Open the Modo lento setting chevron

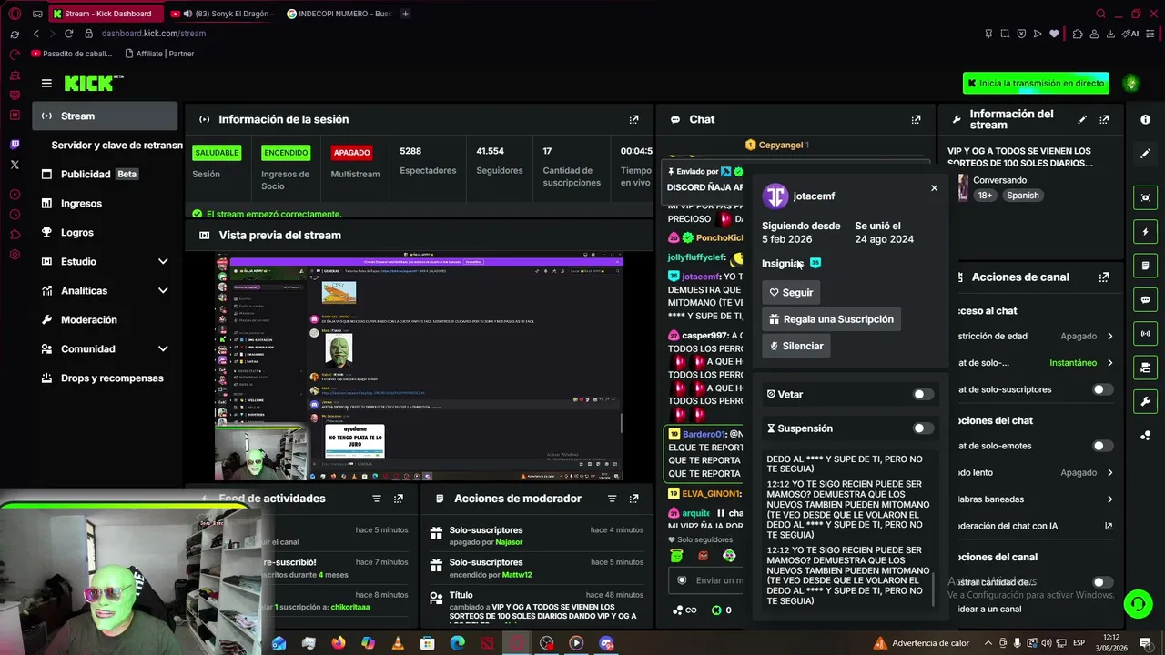(1109, 472)
